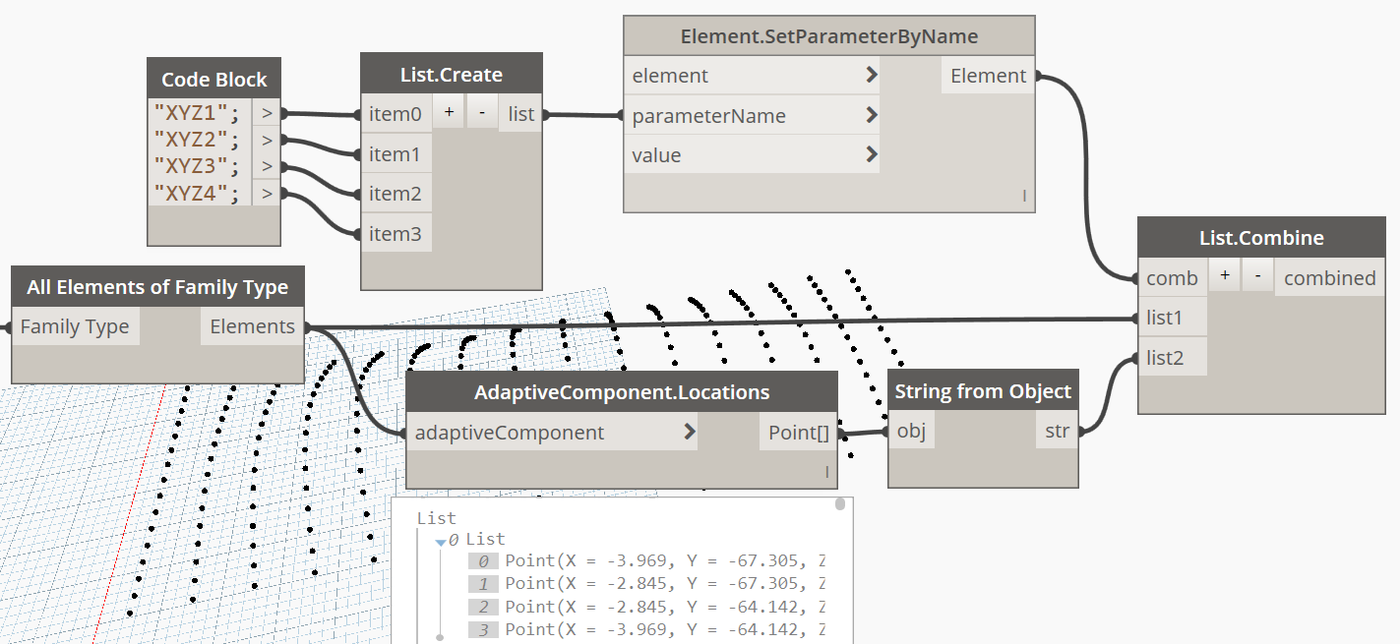Click the str output port of String from Object

point(1057,431)
